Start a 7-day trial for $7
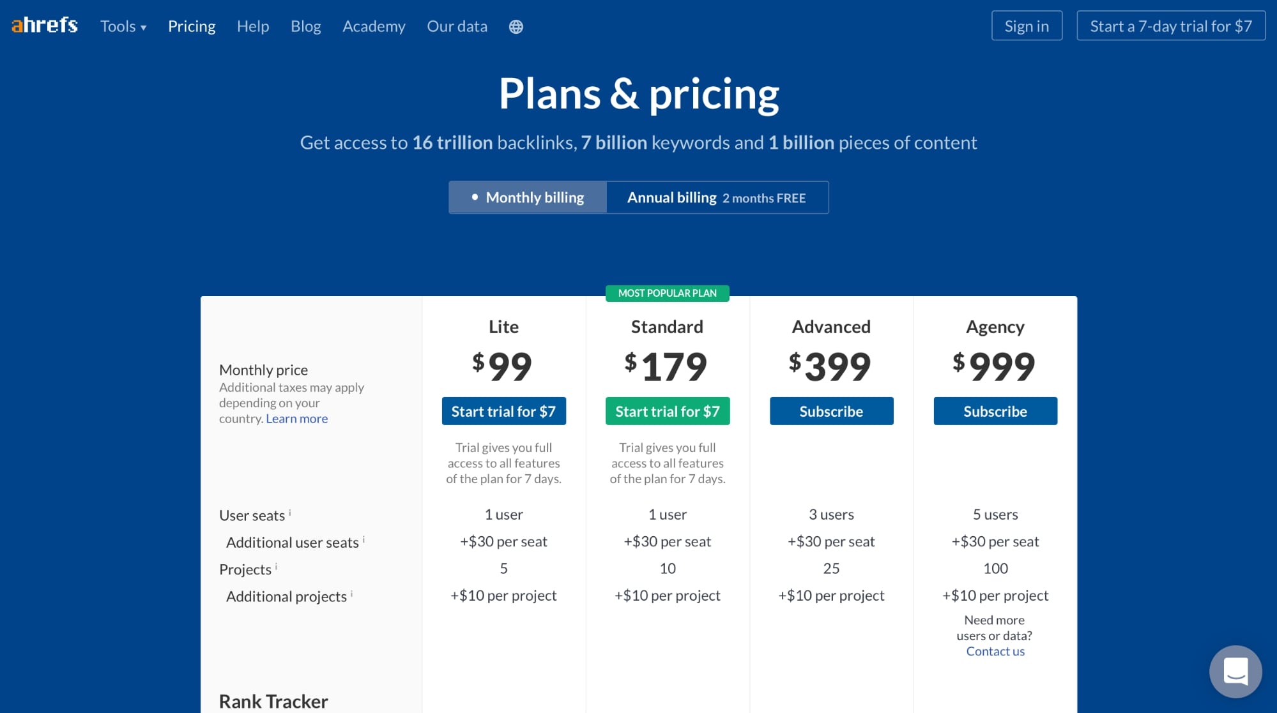Image resolution: width=1277 pixels, height=713 pixels. coord(1170,26)
